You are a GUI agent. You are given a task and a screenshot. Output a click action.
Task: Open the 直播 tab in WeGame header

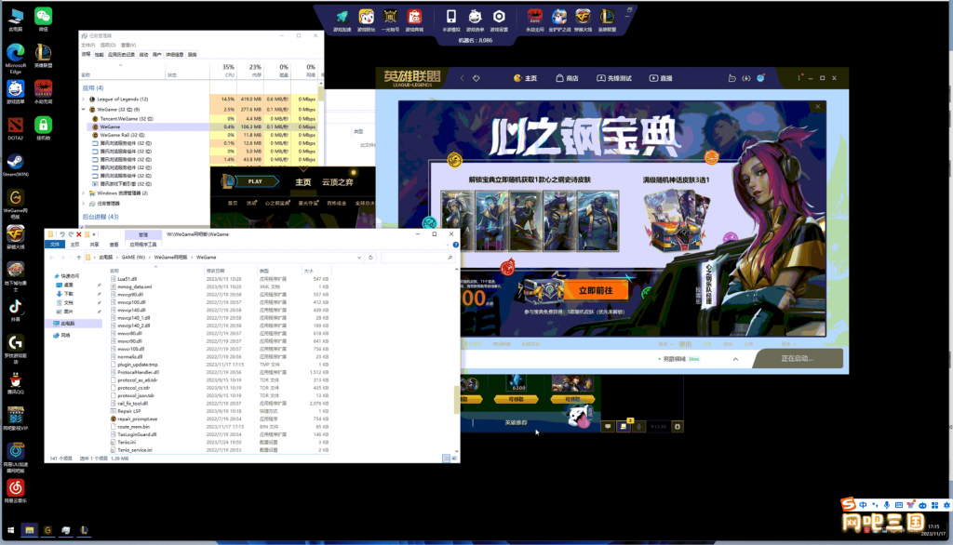[x=661, y=78]
